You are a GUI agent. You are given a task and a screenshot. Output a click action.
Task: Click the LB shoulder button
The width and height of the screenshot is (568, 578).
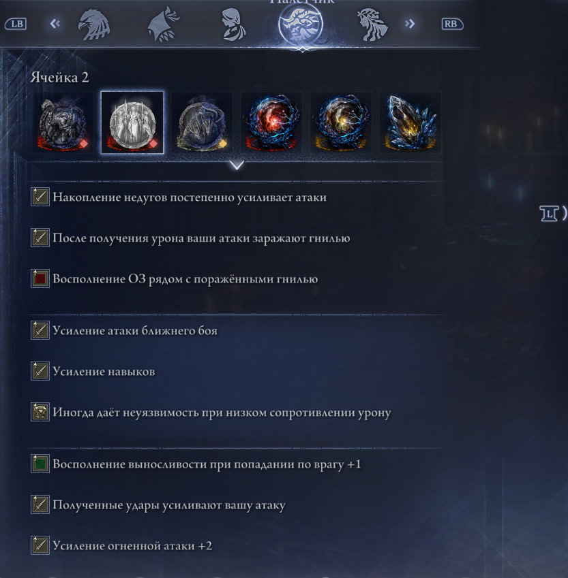(x=16, y=25)
